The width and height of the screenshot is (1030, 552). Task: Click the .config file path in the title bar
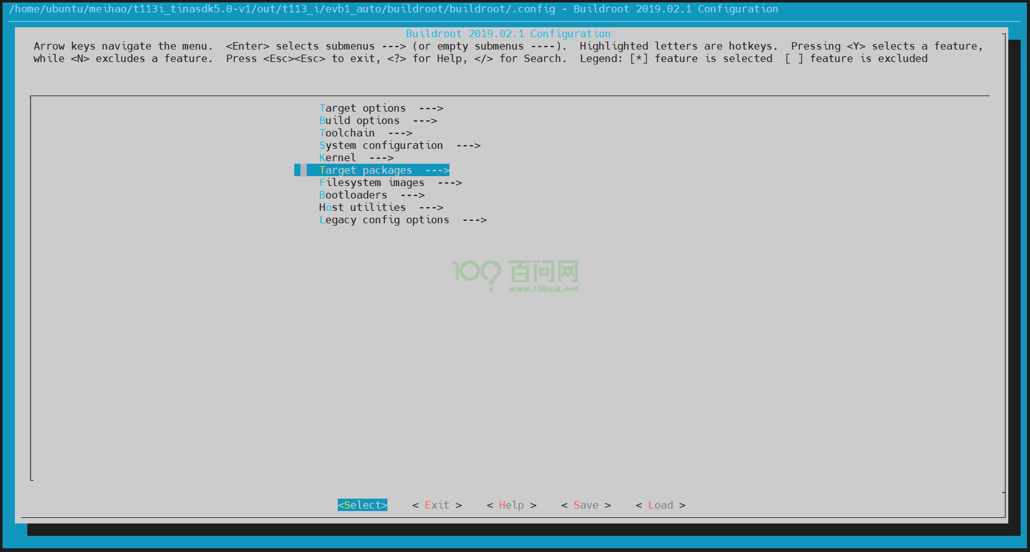[282, 9]
